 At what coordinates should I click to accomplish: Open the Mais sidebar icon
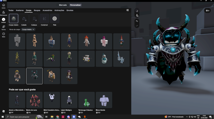click(3, 35)
